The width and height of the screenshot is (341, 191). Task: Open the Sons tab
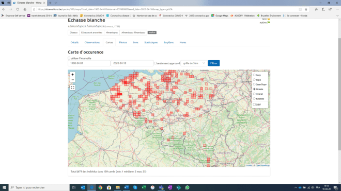click(x=135, y=43)
